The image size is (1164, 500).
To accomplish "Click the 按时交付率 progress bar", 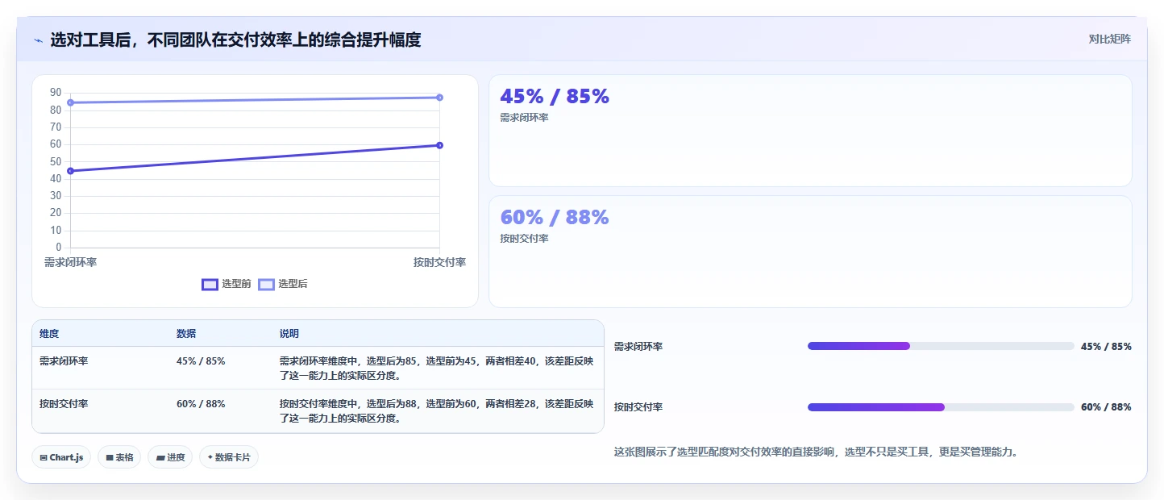I will click(x=941, y=407).
